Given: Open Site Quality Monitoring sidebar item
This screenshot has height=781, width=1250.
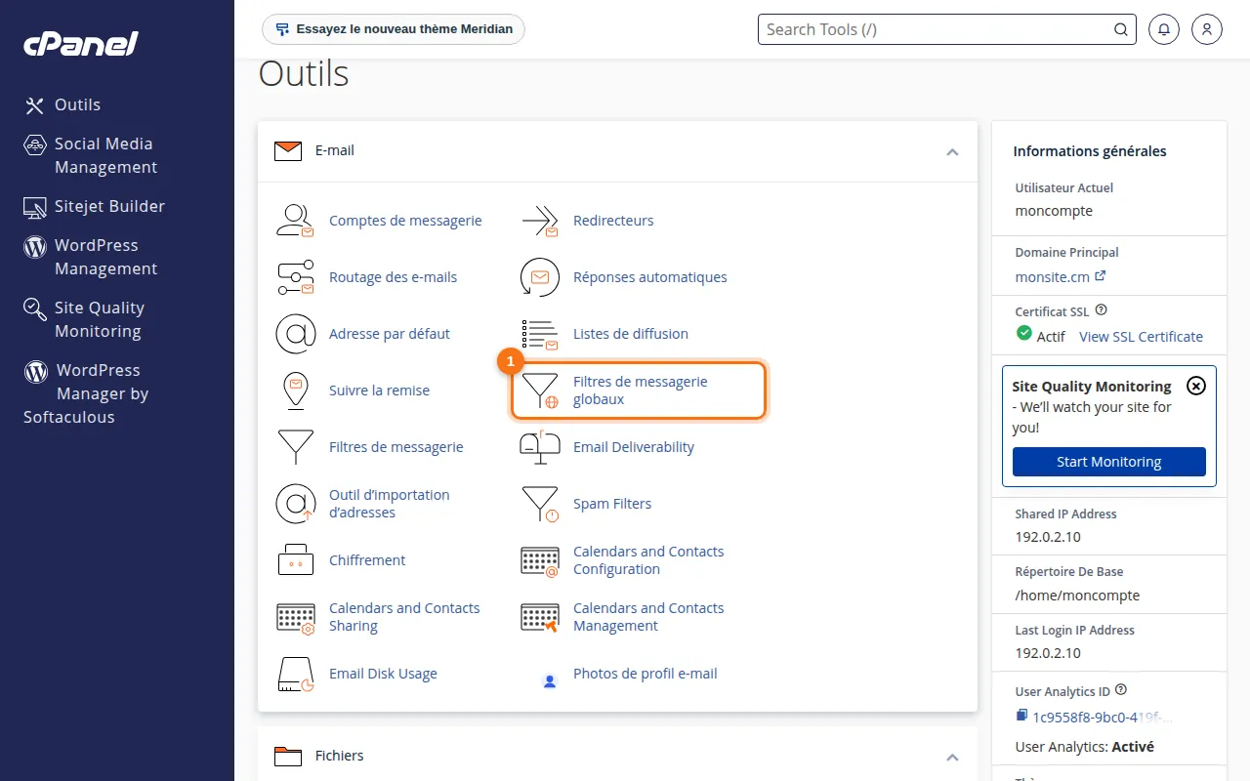Looking at the screenshot, I should point(84,319).
